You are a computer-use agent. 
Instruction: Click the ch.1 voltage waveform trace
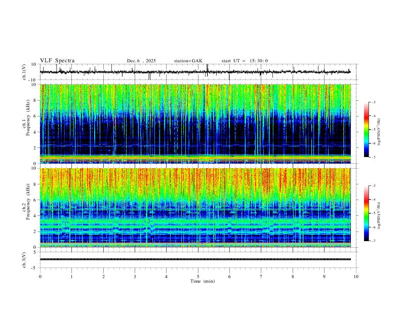(195, 72)
